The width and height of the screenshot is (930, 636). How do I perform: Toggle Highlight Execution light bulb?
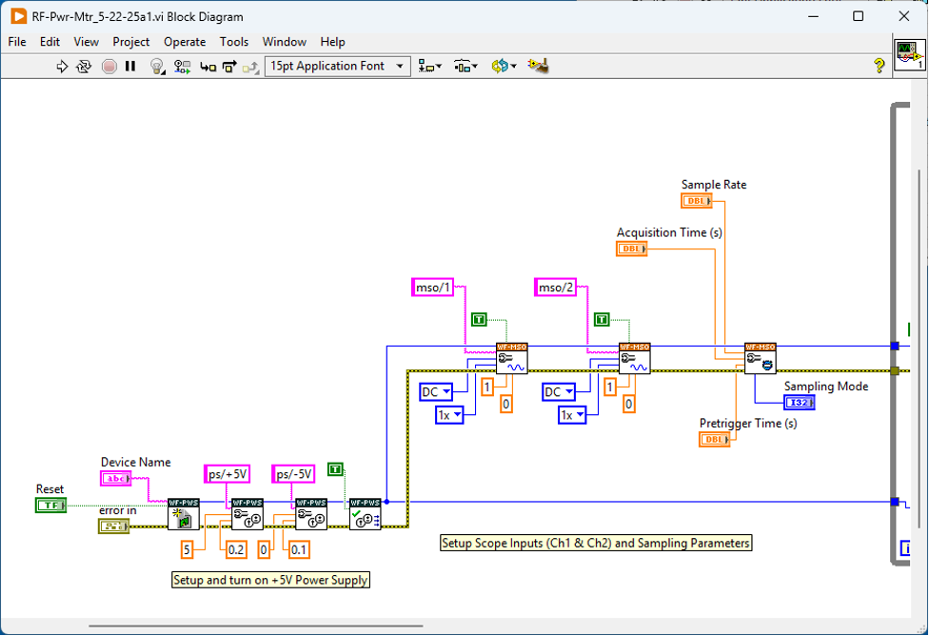pos(158,67)
